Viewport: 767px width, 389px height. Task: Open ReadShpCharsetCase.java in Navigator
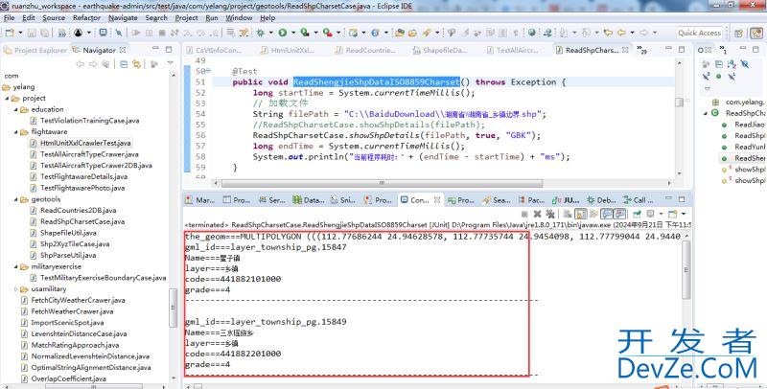click(x=82, y=221)
